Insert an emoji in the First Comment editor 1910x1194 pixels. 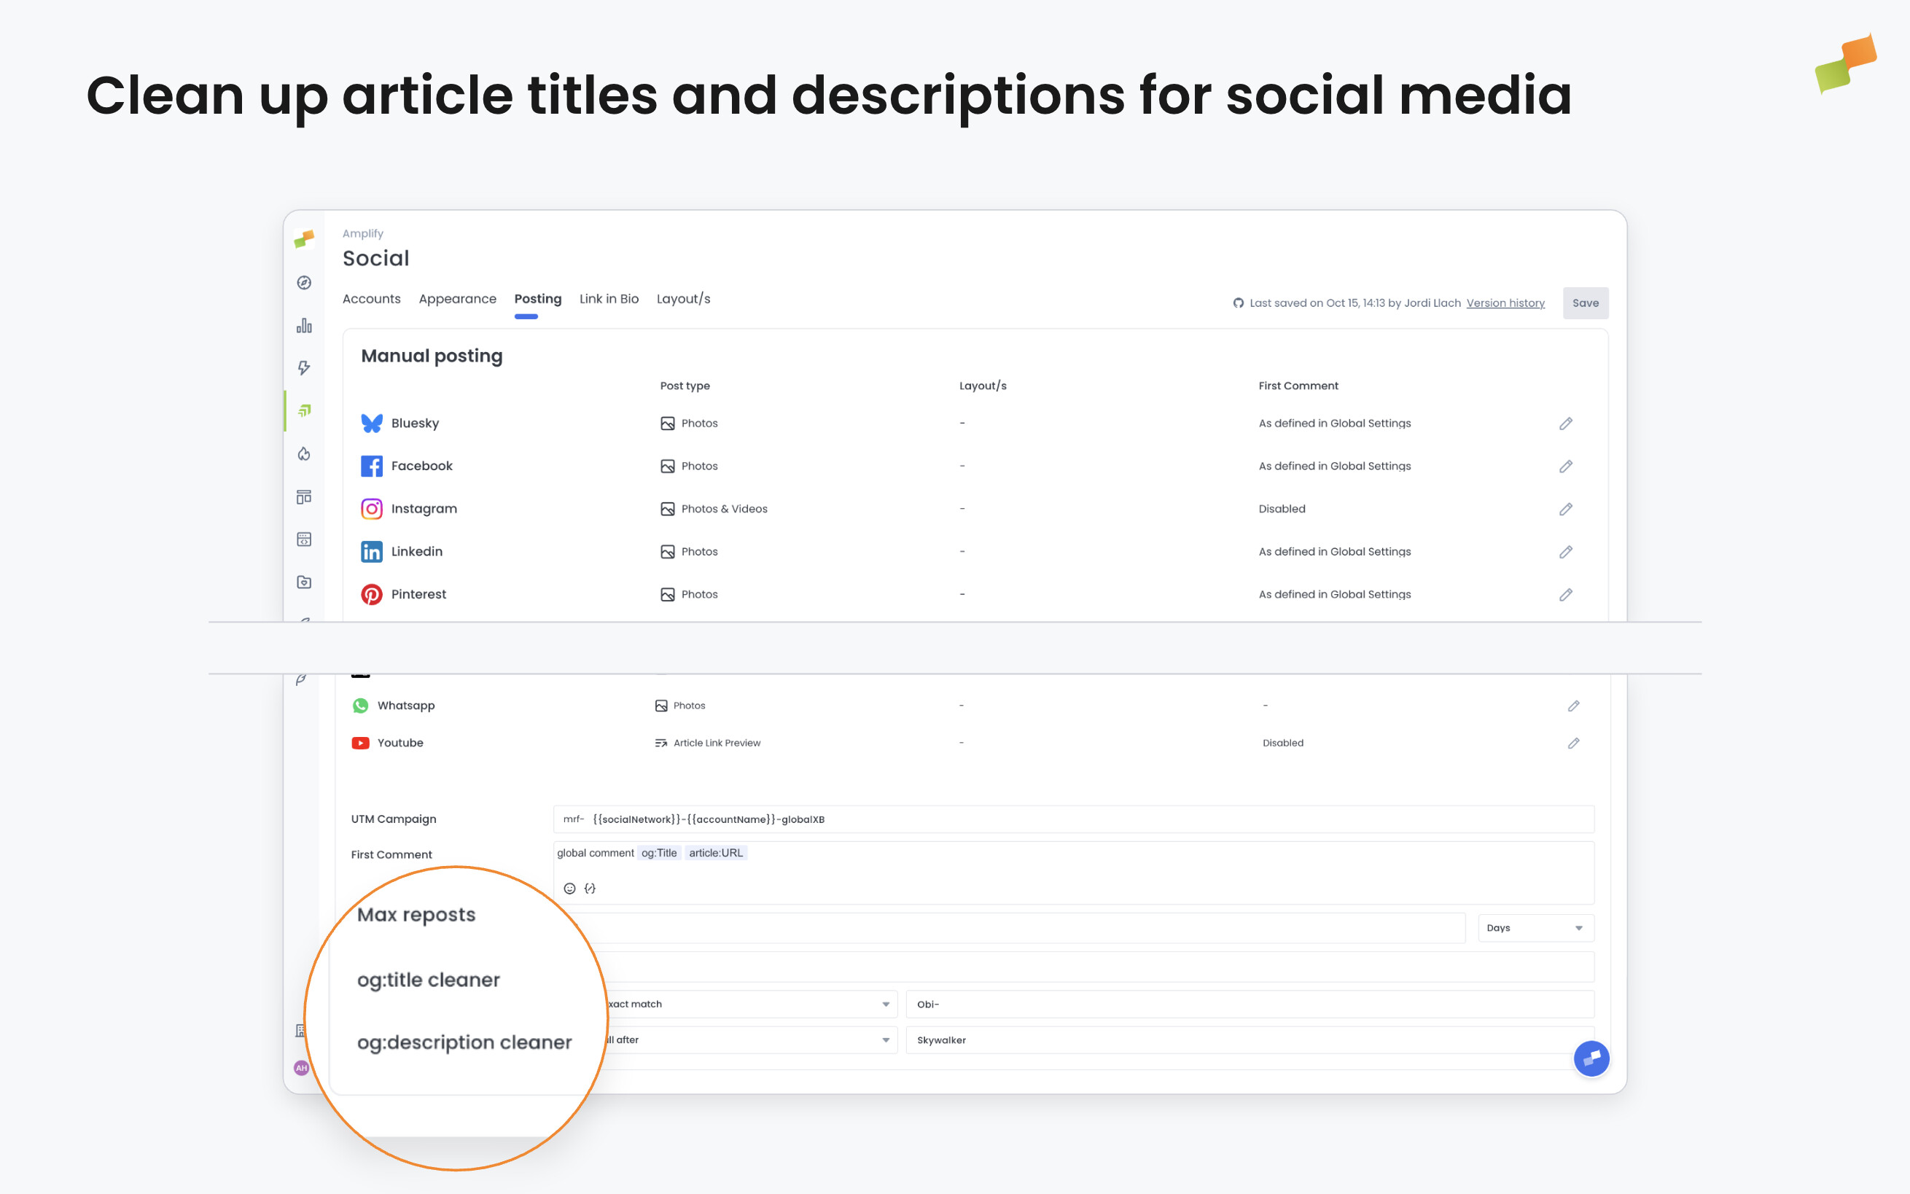pos(570,888)
